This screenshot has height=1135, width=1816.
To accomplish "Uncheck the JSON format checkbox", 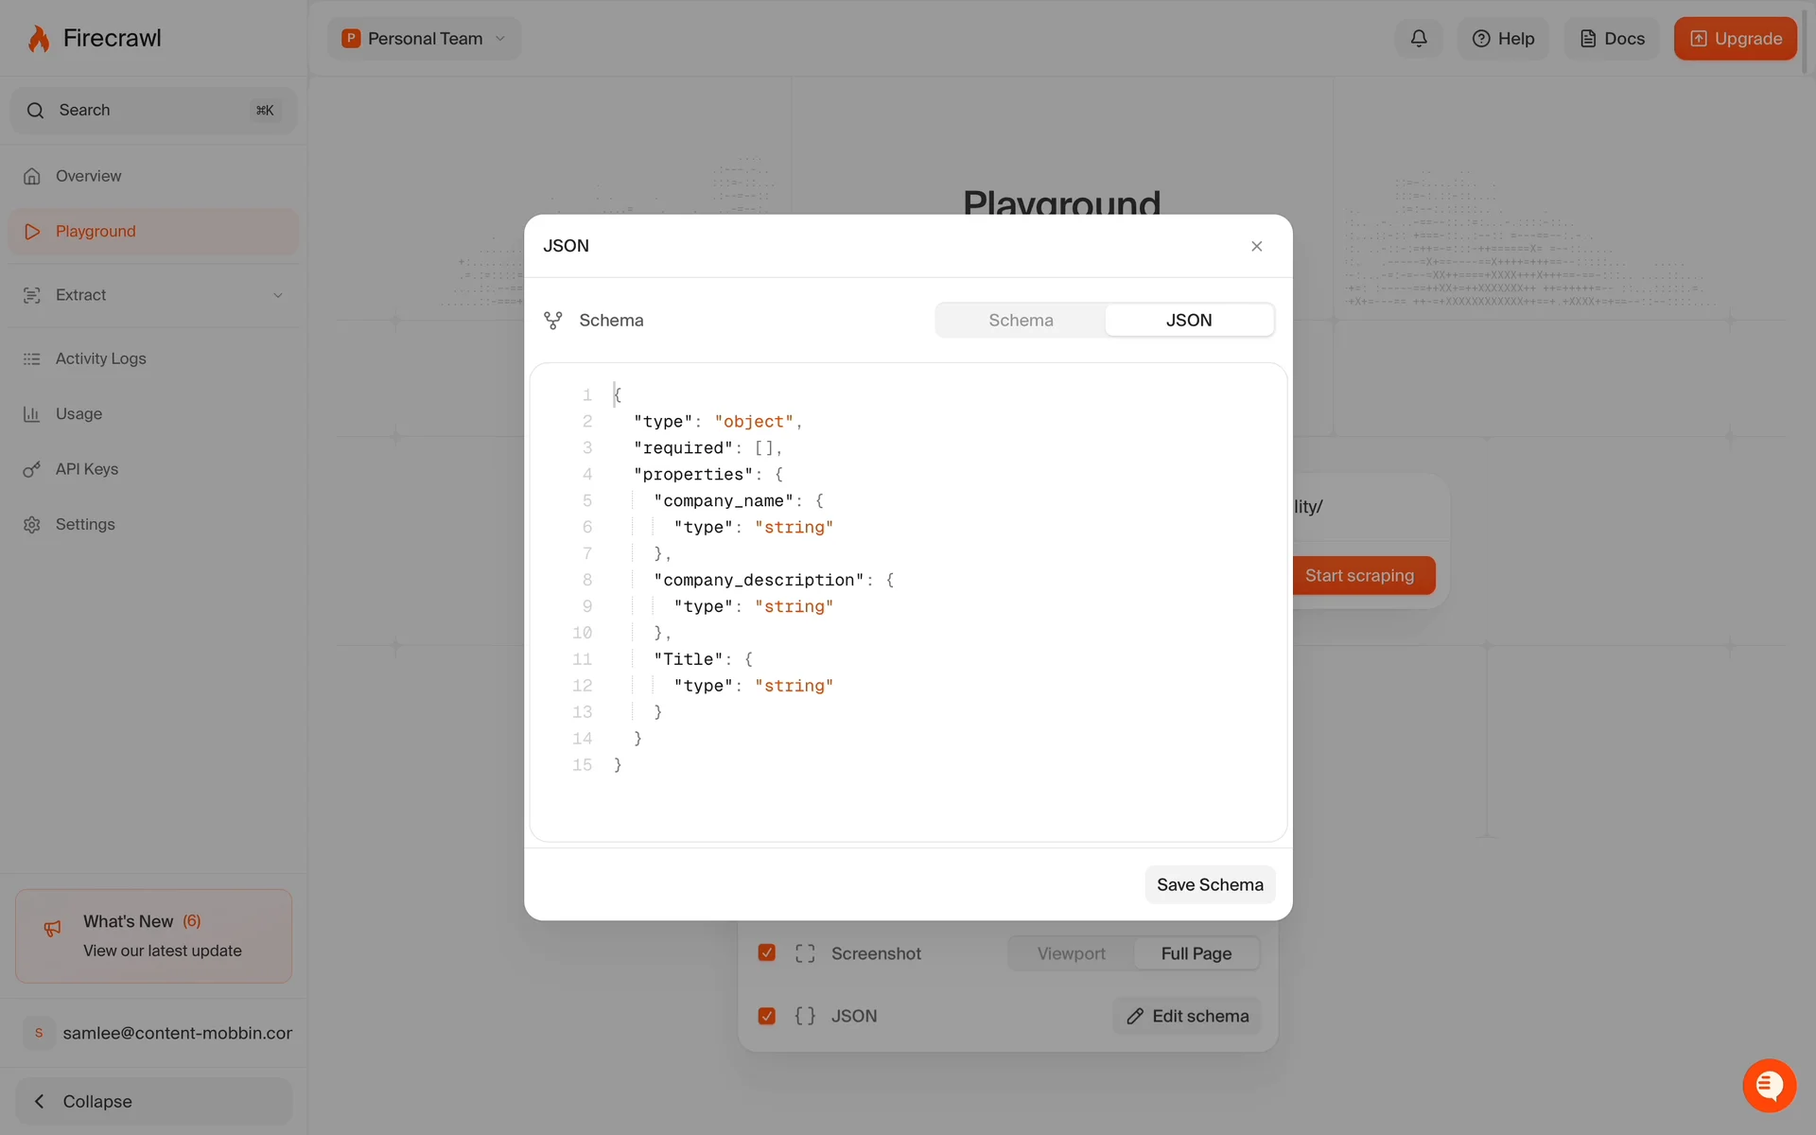I will [x=767, y=1016].
